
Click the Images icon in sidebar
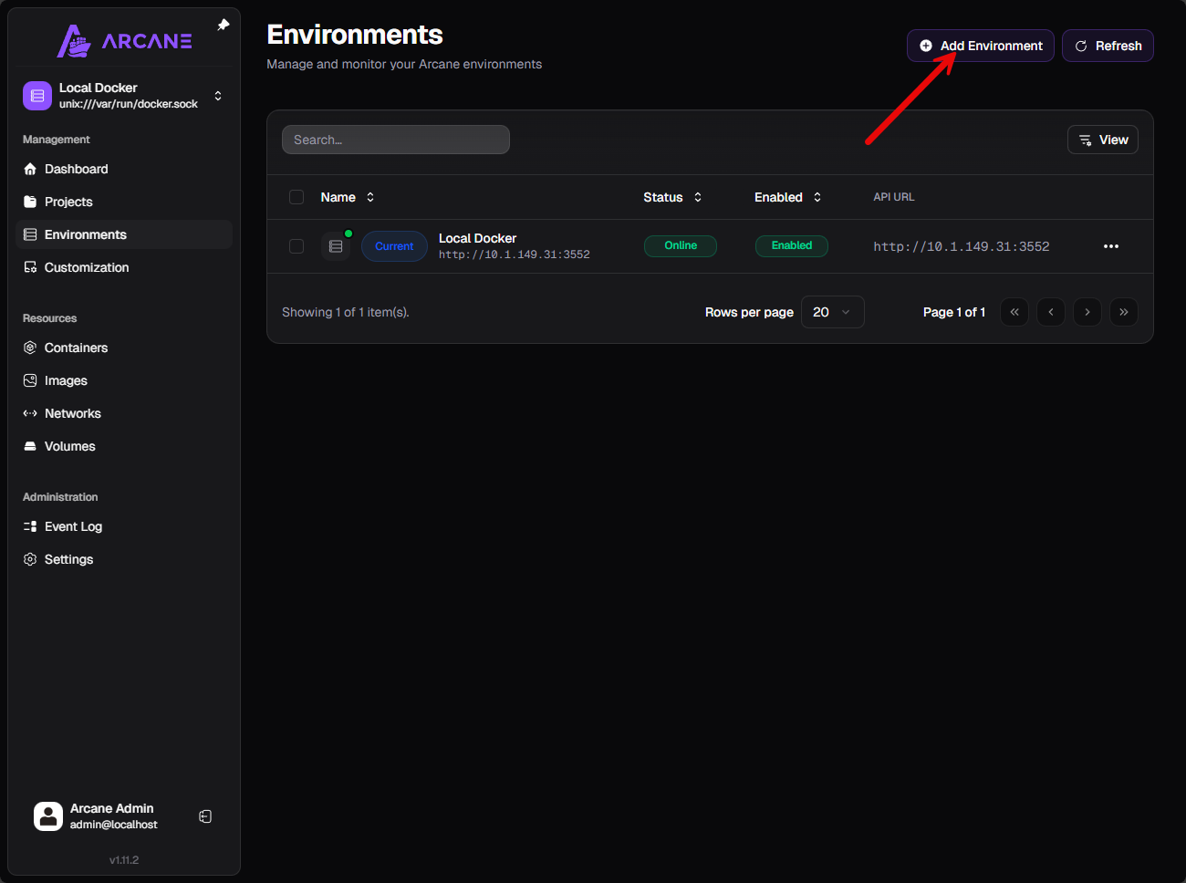[30, 380]
